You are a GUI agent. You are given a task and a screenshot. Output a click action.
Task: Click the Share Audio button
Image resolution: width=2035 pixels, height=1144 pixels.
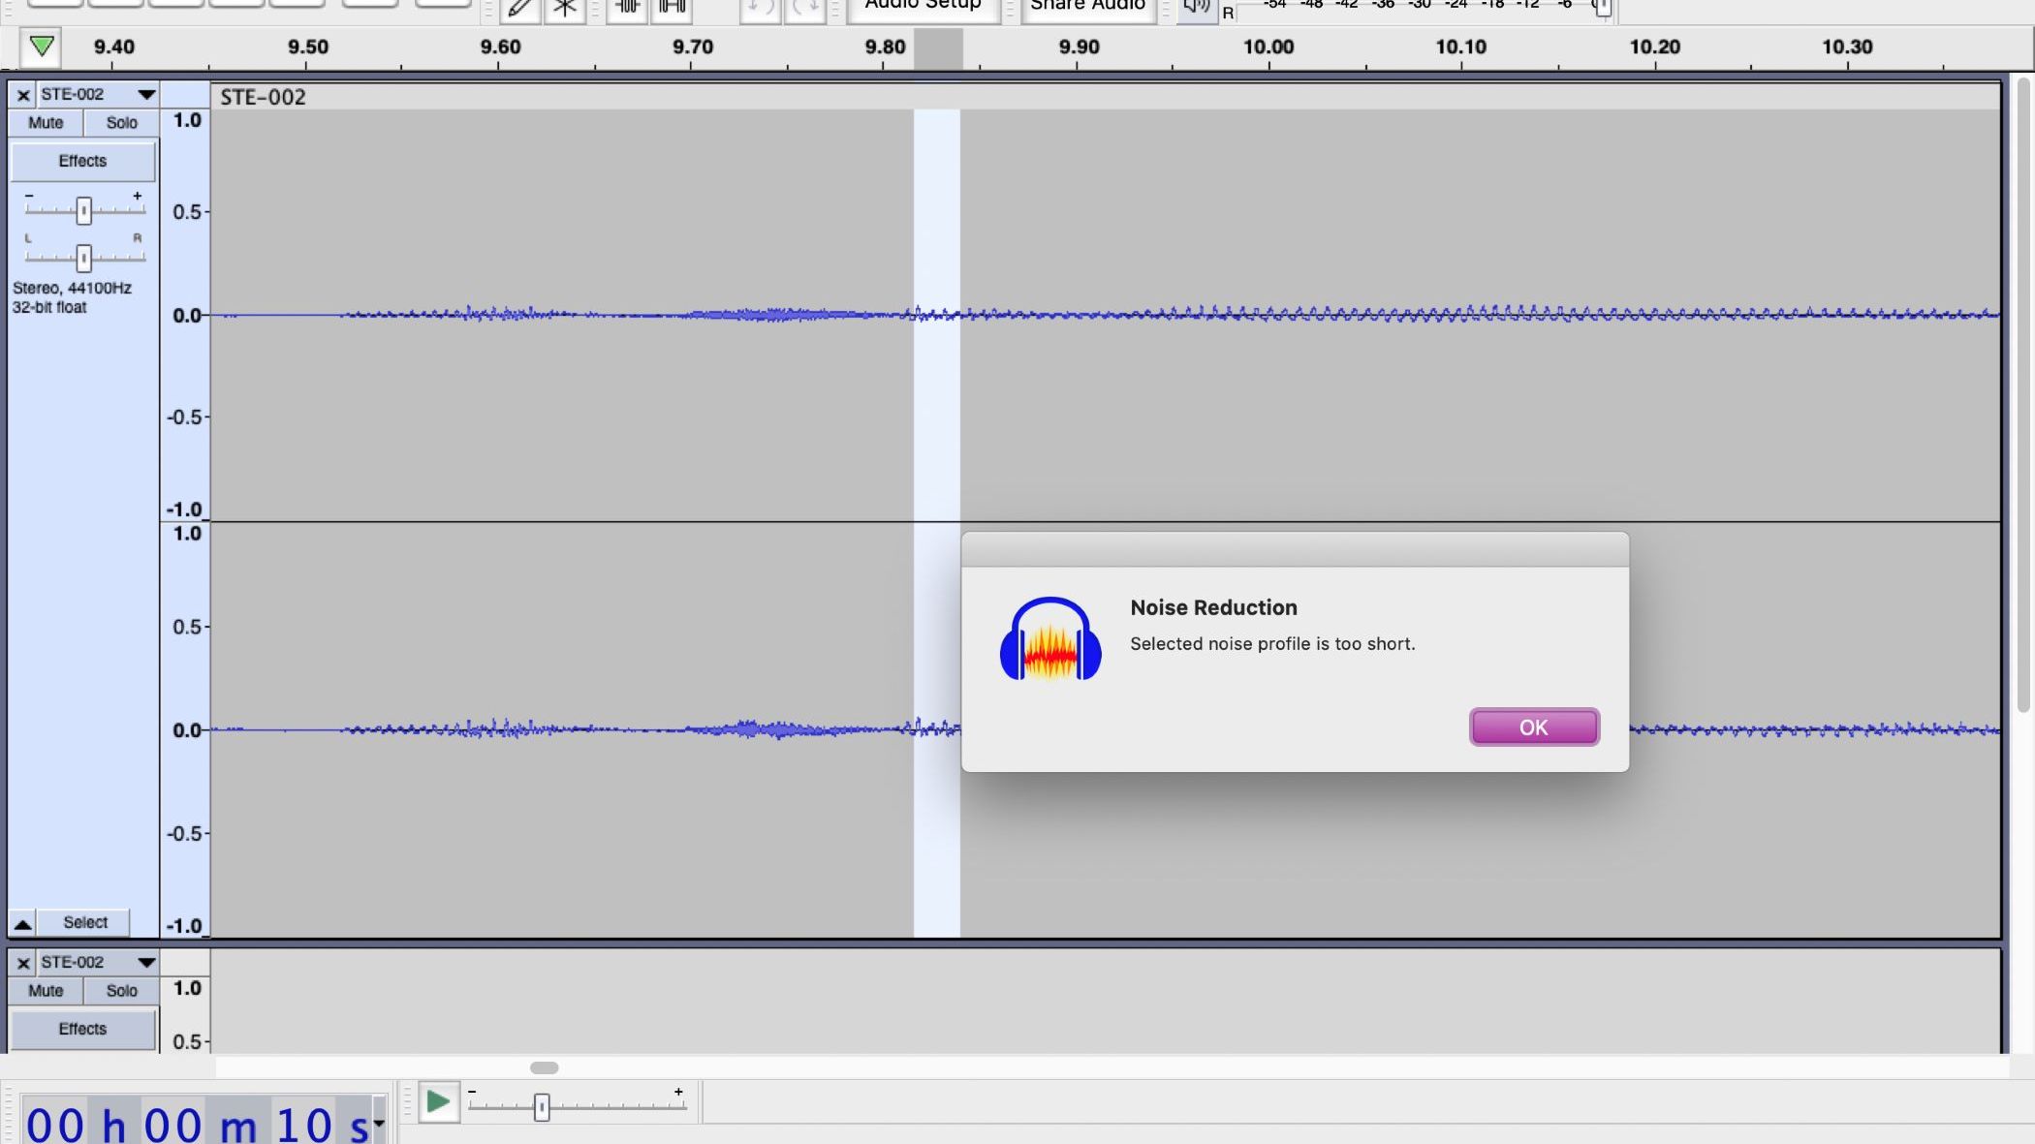tap(1087, 8)
